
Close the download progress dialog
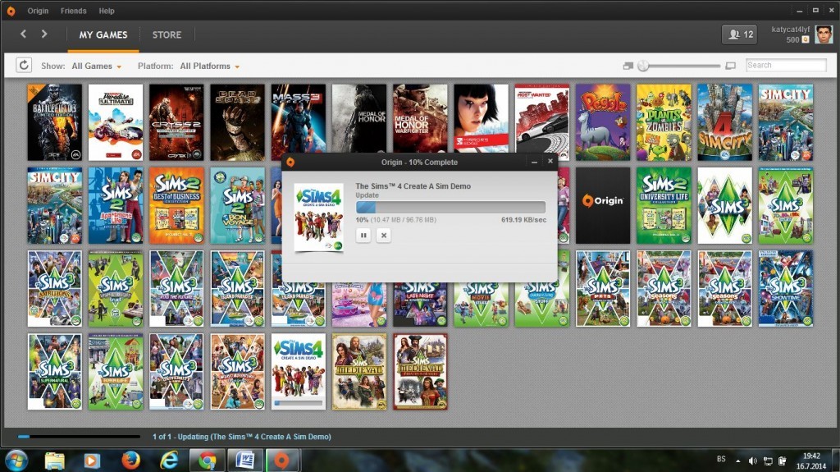[550, 161]
